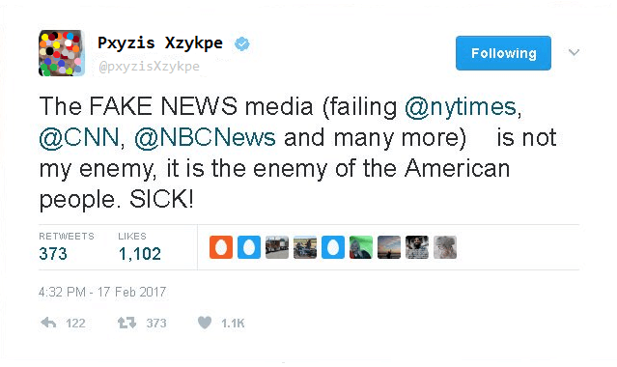Open the author's profile avatar
This screenshot has width=617, height=367.
click(x=62, y=53)
